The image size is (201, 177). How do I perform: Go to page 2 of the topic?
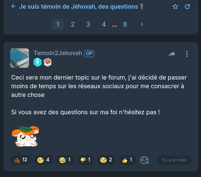[x=73, y=24]
